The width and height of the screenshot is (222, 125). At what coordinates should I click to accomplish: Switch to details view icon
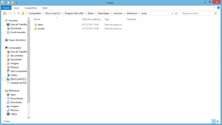click(x=214, y=121)
